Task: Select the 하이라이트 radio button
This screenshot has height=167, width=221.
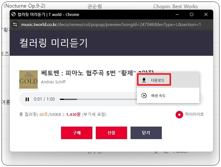Action: tap(179, 115)
